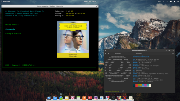Click the composer text "Philip Glass's"
This screenshot has width=180, height=101.
[12, 25]
